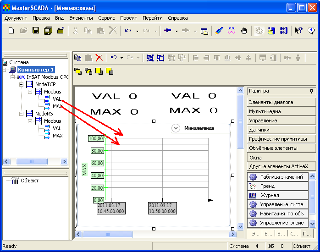320x252 pixels.
Task: Open the Управление palette section
Action: [281, 121]
